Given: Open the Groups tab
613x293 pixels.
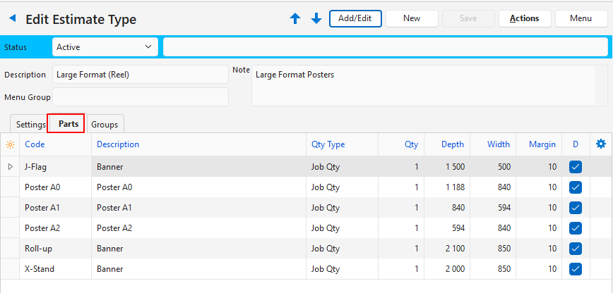Looking at the screenshot, I should 105,125.
